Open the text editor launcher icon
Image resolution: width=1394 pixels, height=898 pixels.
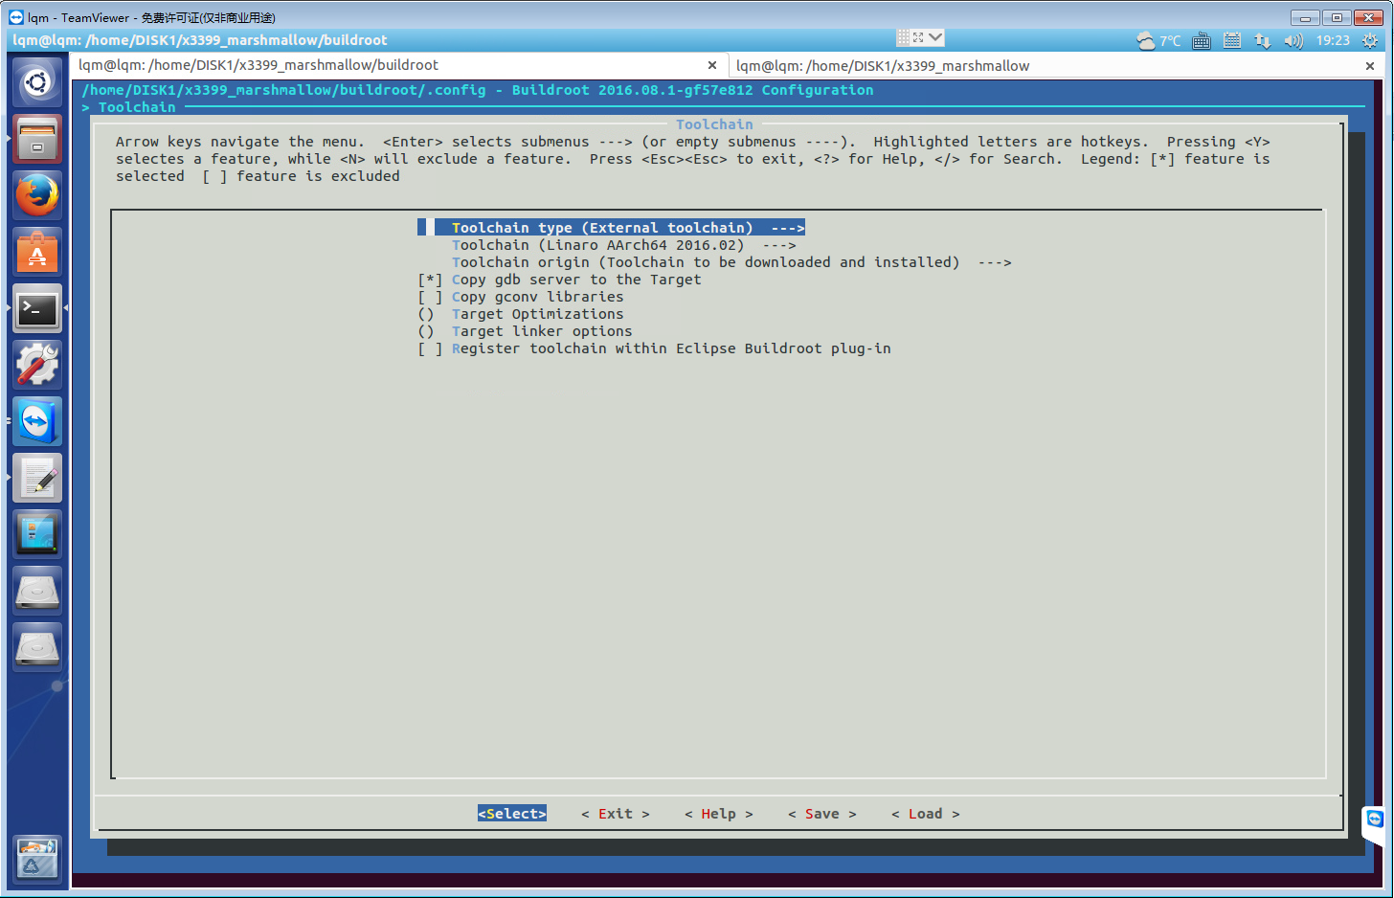[x=37, y=478]
